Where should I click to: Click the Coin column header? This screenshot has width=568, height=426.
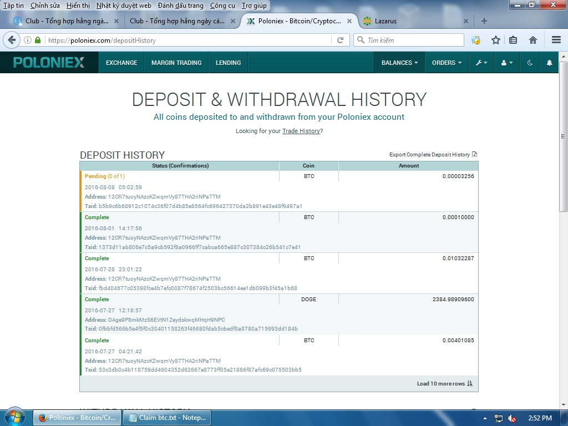[x=308, y=165]
